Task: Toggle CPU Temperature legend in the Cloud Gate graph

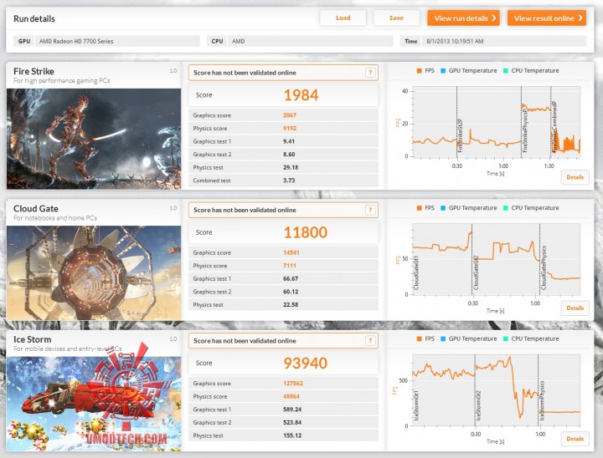Action: tap(531, 208)
